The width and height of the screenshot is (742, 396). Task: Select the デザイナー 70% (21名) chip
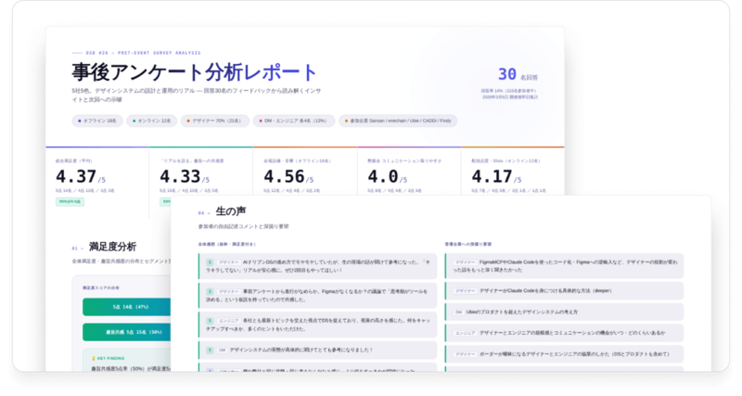[x=215, y=121]
